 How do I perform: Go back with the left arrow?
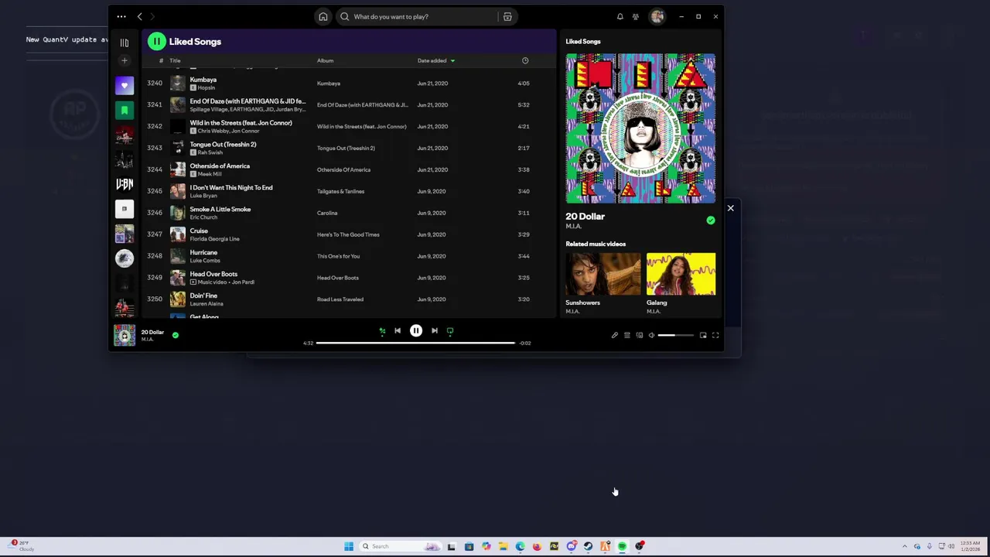(x=140, y=16)
